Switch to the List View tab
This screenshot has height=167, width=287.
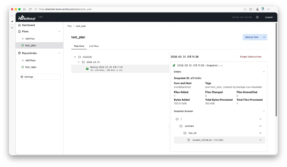[94, 46]
